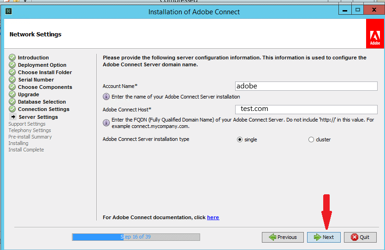385x250 pixels.
Task: Focus the Adobe Connect Host field
Action: 306,109
